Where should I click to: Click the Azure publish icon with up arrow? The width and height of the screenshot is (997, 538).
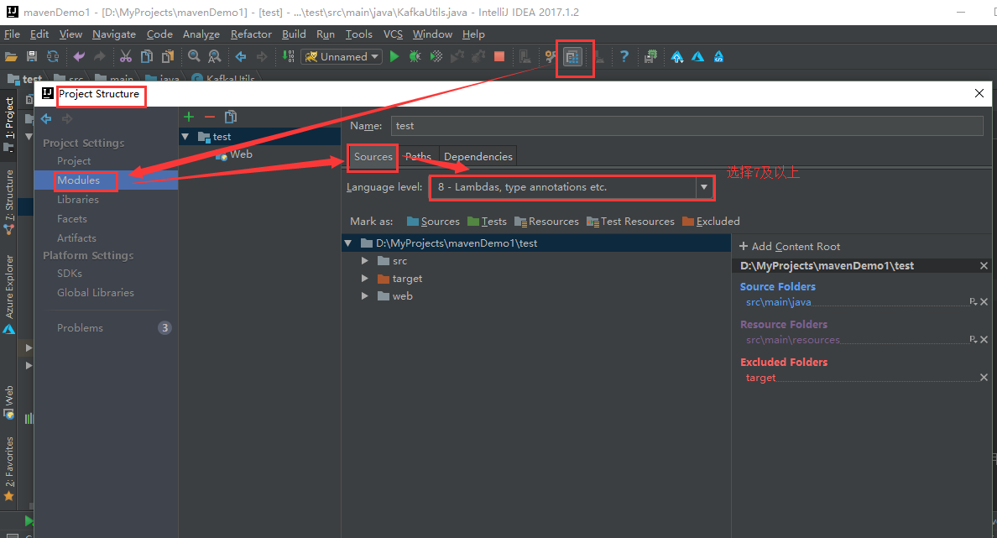point(677,56)
